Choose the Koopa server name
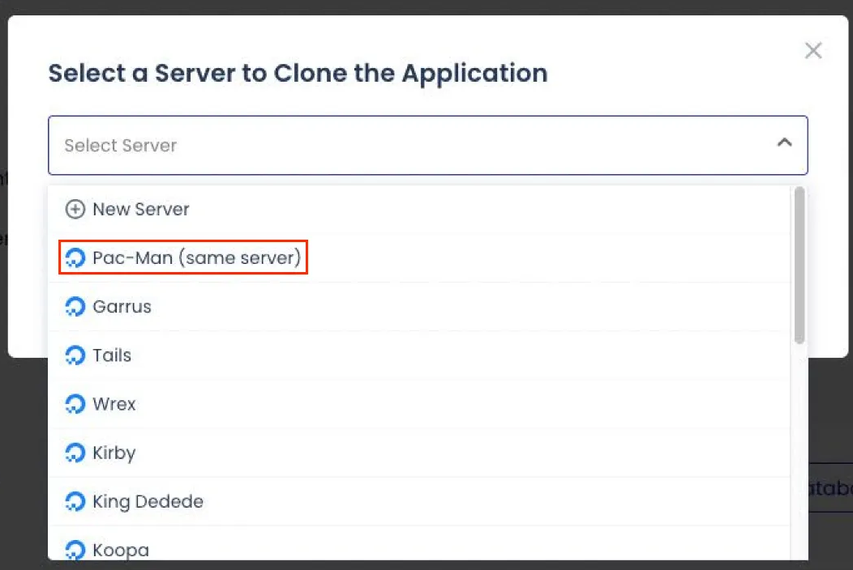 click(121, 550)
